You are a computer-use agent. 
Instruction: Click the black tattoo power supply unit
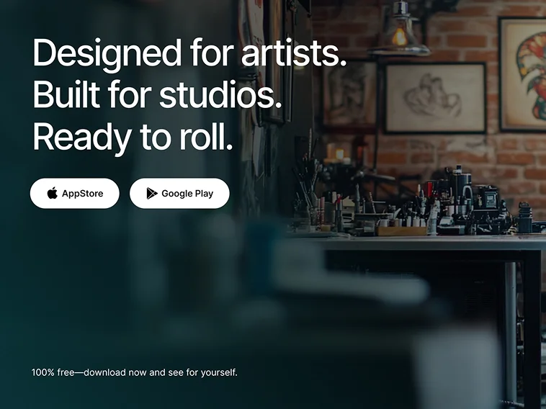(x=488, y=198)
